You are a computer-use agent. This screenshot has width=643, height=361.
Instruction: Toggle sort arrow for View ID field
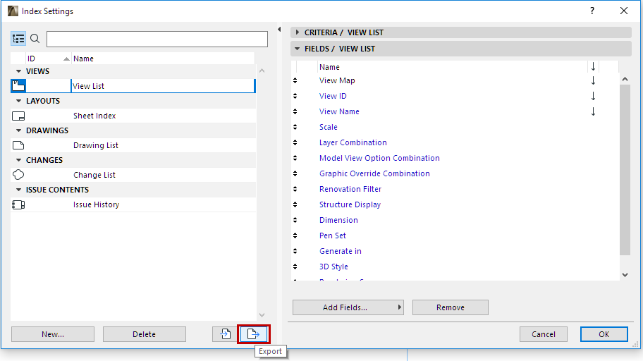pos(593,96)
